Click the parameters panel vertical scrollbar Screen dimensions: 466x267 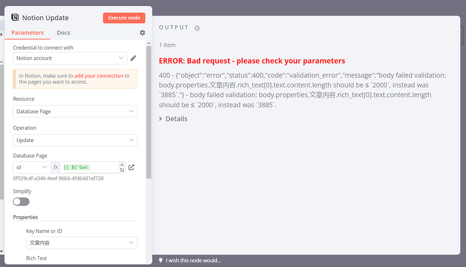[x=148, y=114]
